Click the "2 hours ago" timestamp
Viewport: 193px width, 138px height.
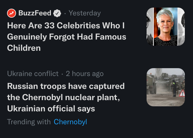pos(85,74)
